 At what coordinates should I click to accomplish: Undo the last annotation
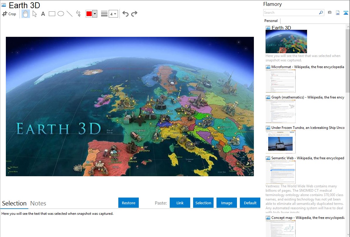(x=125, y=14)
